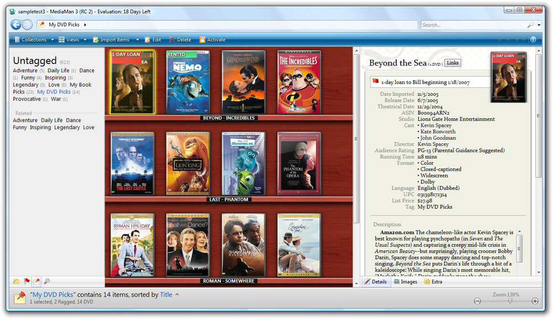
Task: Select the Finding Nemo DVD cover
Action: [188, 82]
